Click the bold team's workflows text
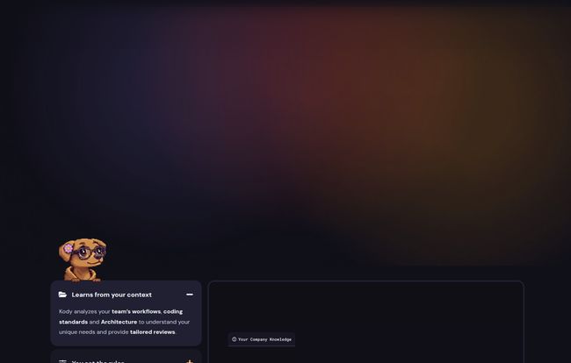Screen dimensions: 571x363 pos(136,311)
